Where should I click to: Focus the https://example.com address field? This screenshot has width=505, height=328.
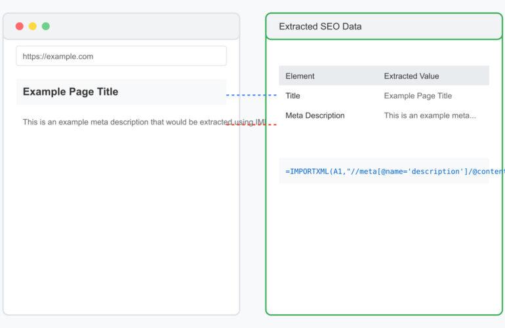[121, 56]
